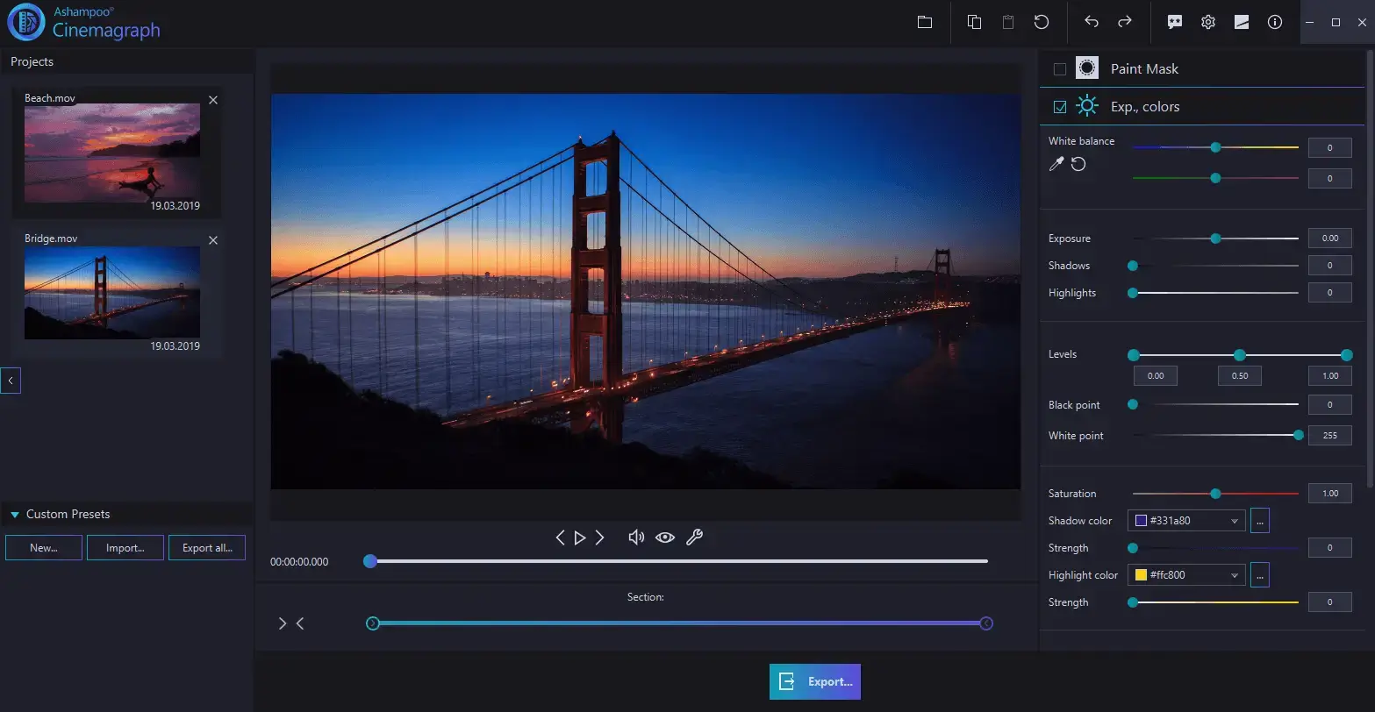Image resolution: width=1375 pixels, height=712 pixels.
Task: Enable the Paint Mask checkbox
Action: click(x=1059, y=68)
